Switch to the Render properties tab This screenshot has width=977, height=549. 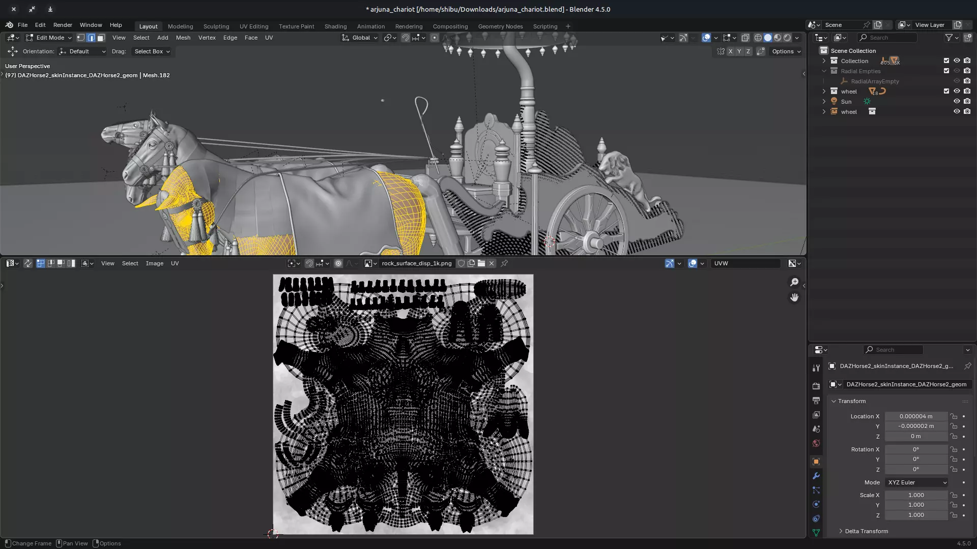point(816,386)
